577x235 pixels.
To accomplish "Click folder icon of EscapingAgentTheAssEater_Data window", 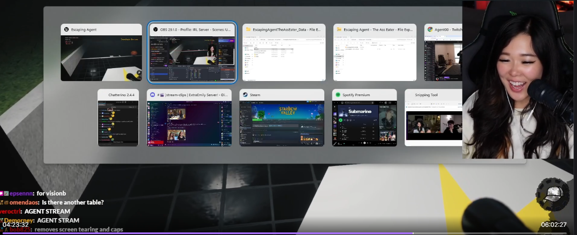I will coord(248,30).
